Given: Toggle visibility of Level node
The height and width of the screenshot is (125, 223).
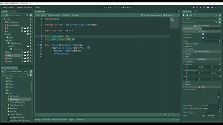Looking at the screenshot, I should coord(31,19).
